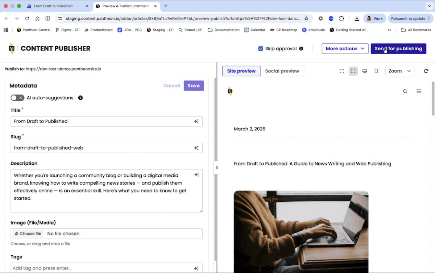Show info for AI auto-suggestions
435x273 pixels.
coord(80,98)
